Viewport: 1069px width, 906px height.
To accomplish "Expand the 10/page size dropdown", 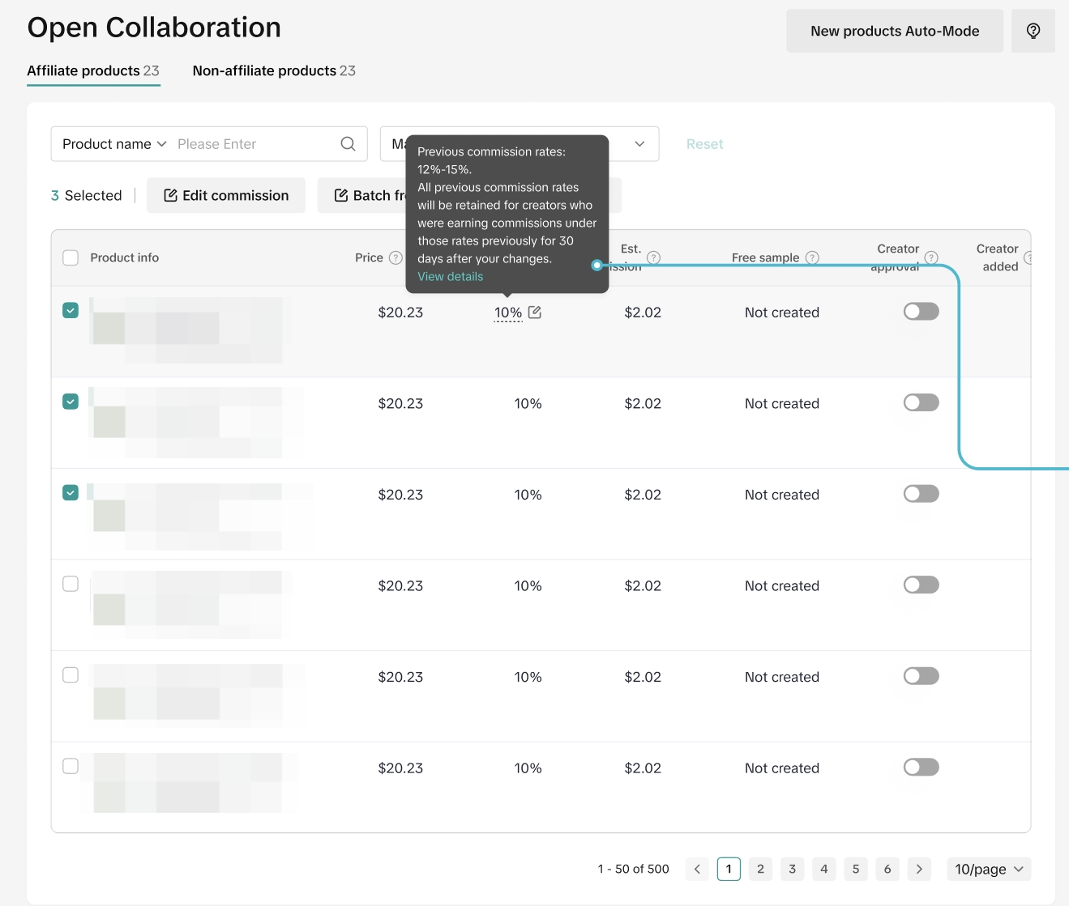I will pyautogui.click(x=988, y=869).
